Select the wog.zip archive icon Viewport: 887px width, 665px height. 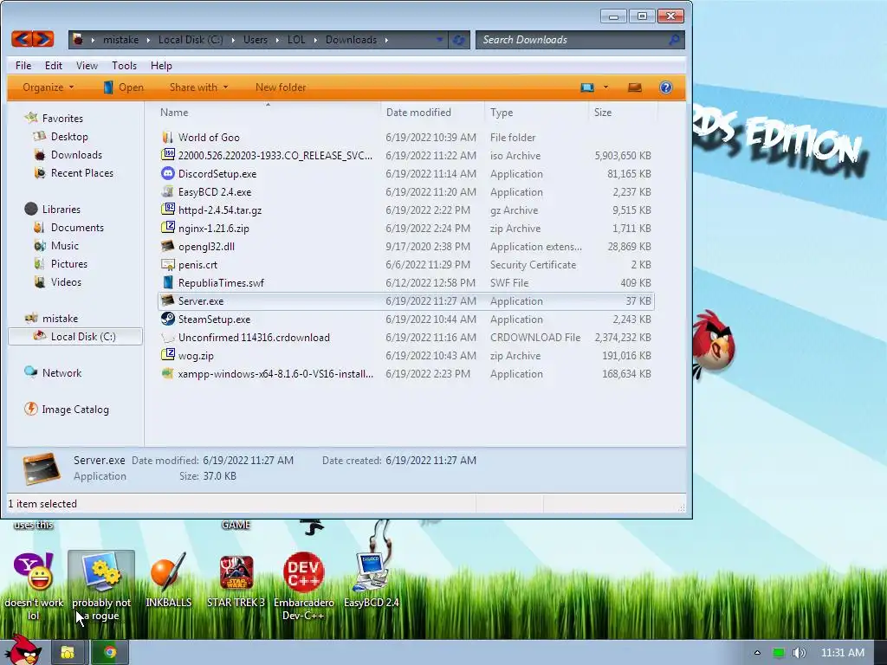[167, 355]
